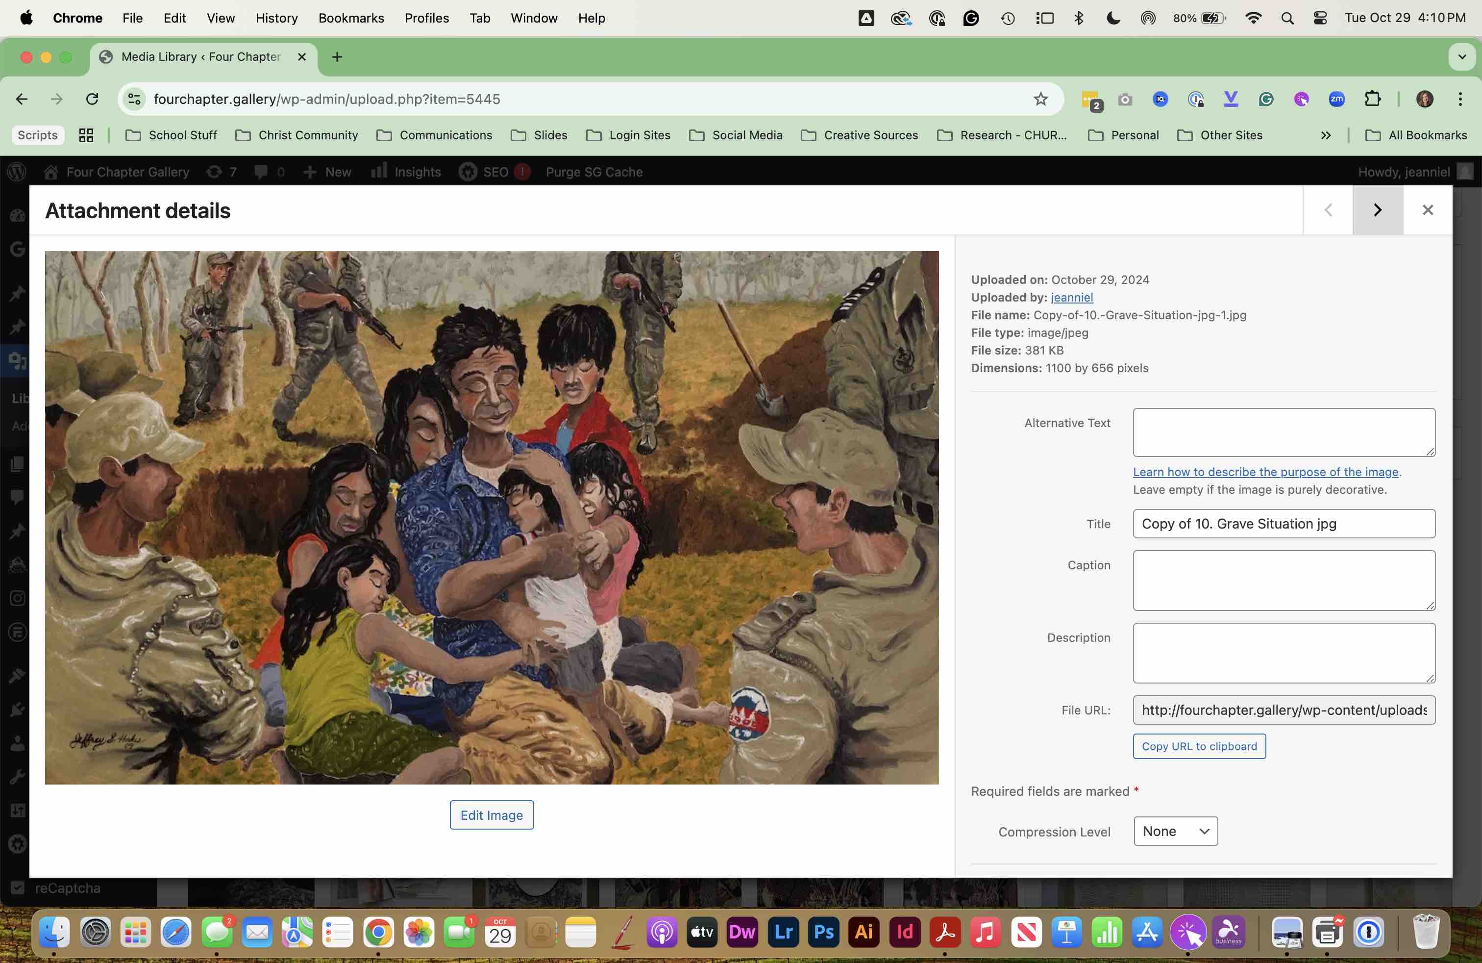Click the Title input field

pos(1284,524)
